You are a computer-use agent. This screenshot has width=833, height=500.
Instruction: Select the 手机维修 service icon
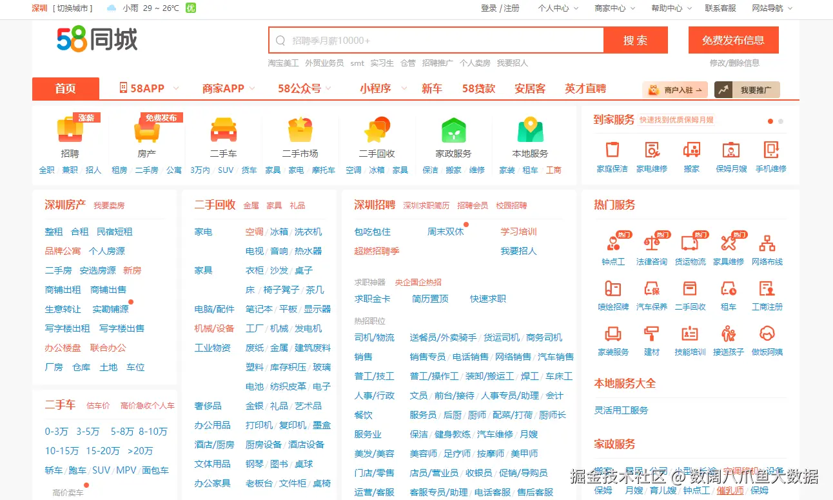(x=771, y=150)
